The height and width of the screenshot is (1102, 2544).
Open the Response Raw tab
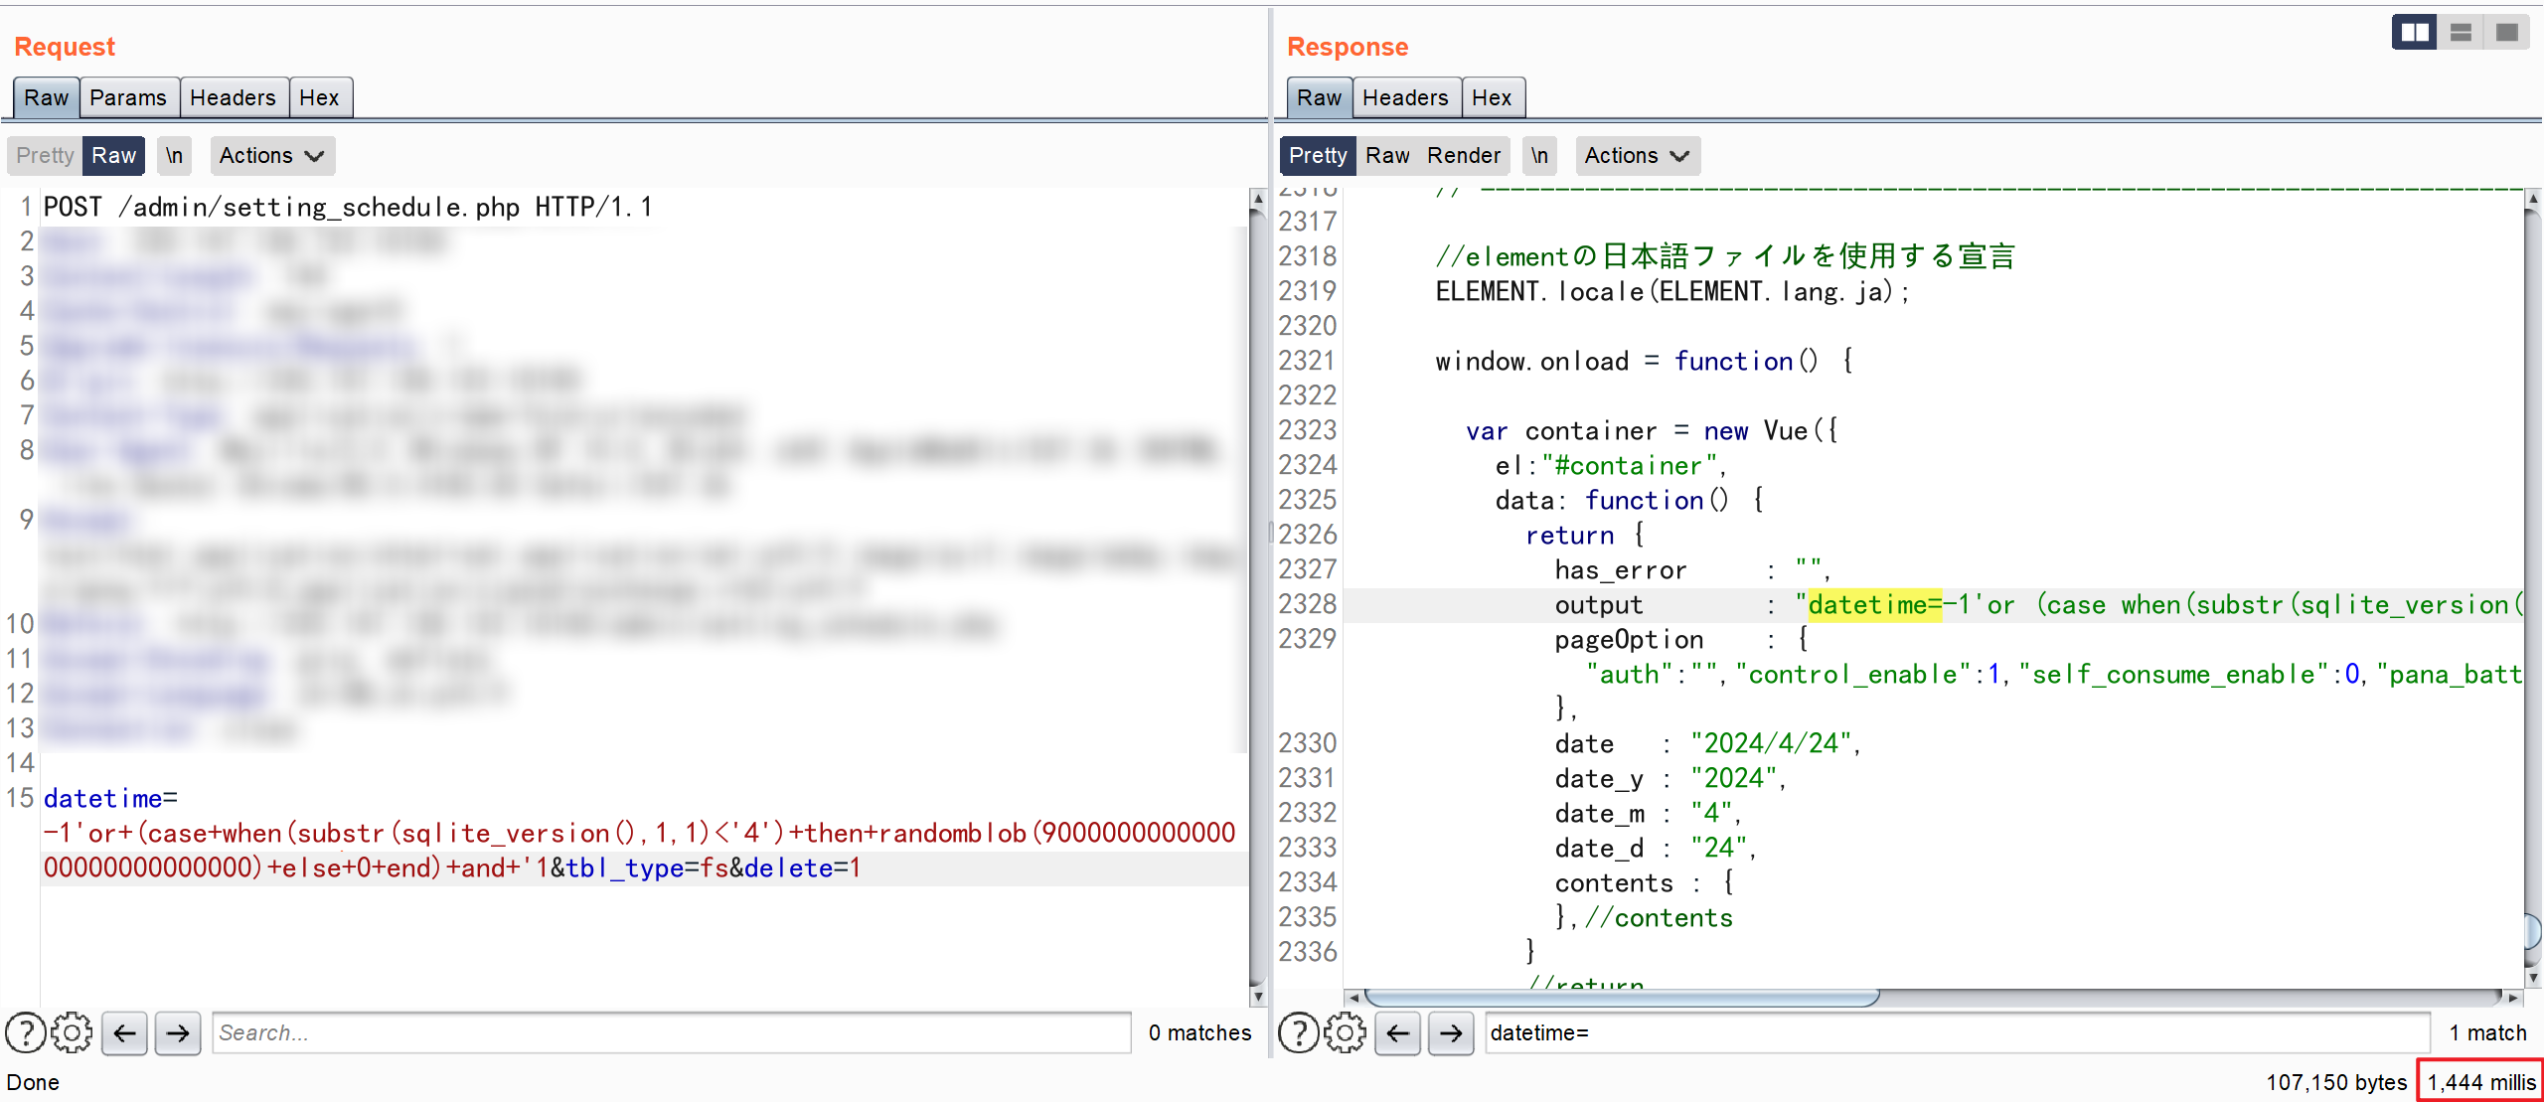click(x=1319, y=97)
